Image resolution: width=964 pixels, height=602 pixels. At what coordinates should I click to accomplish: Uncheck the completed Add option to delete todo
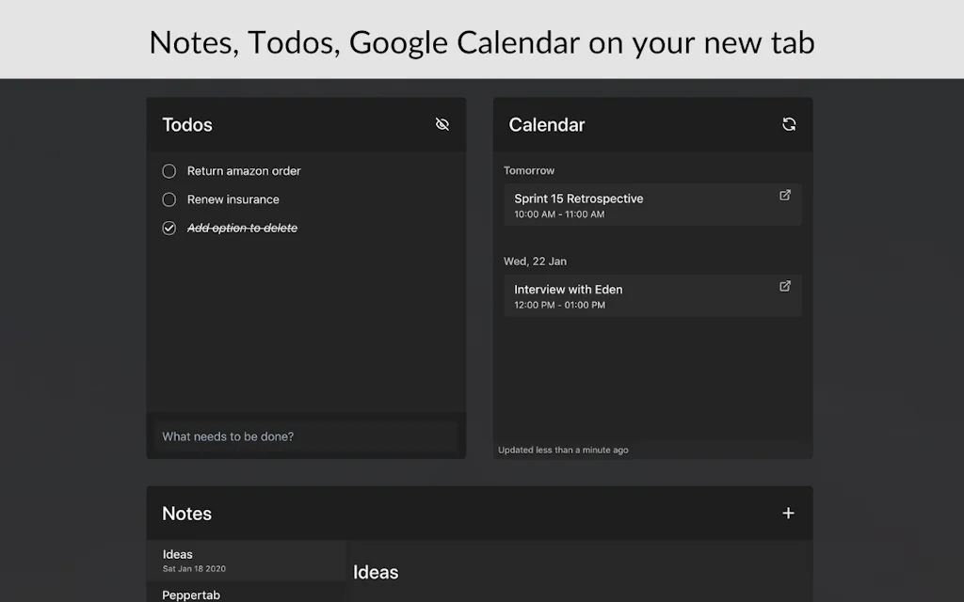coord(169,228)
